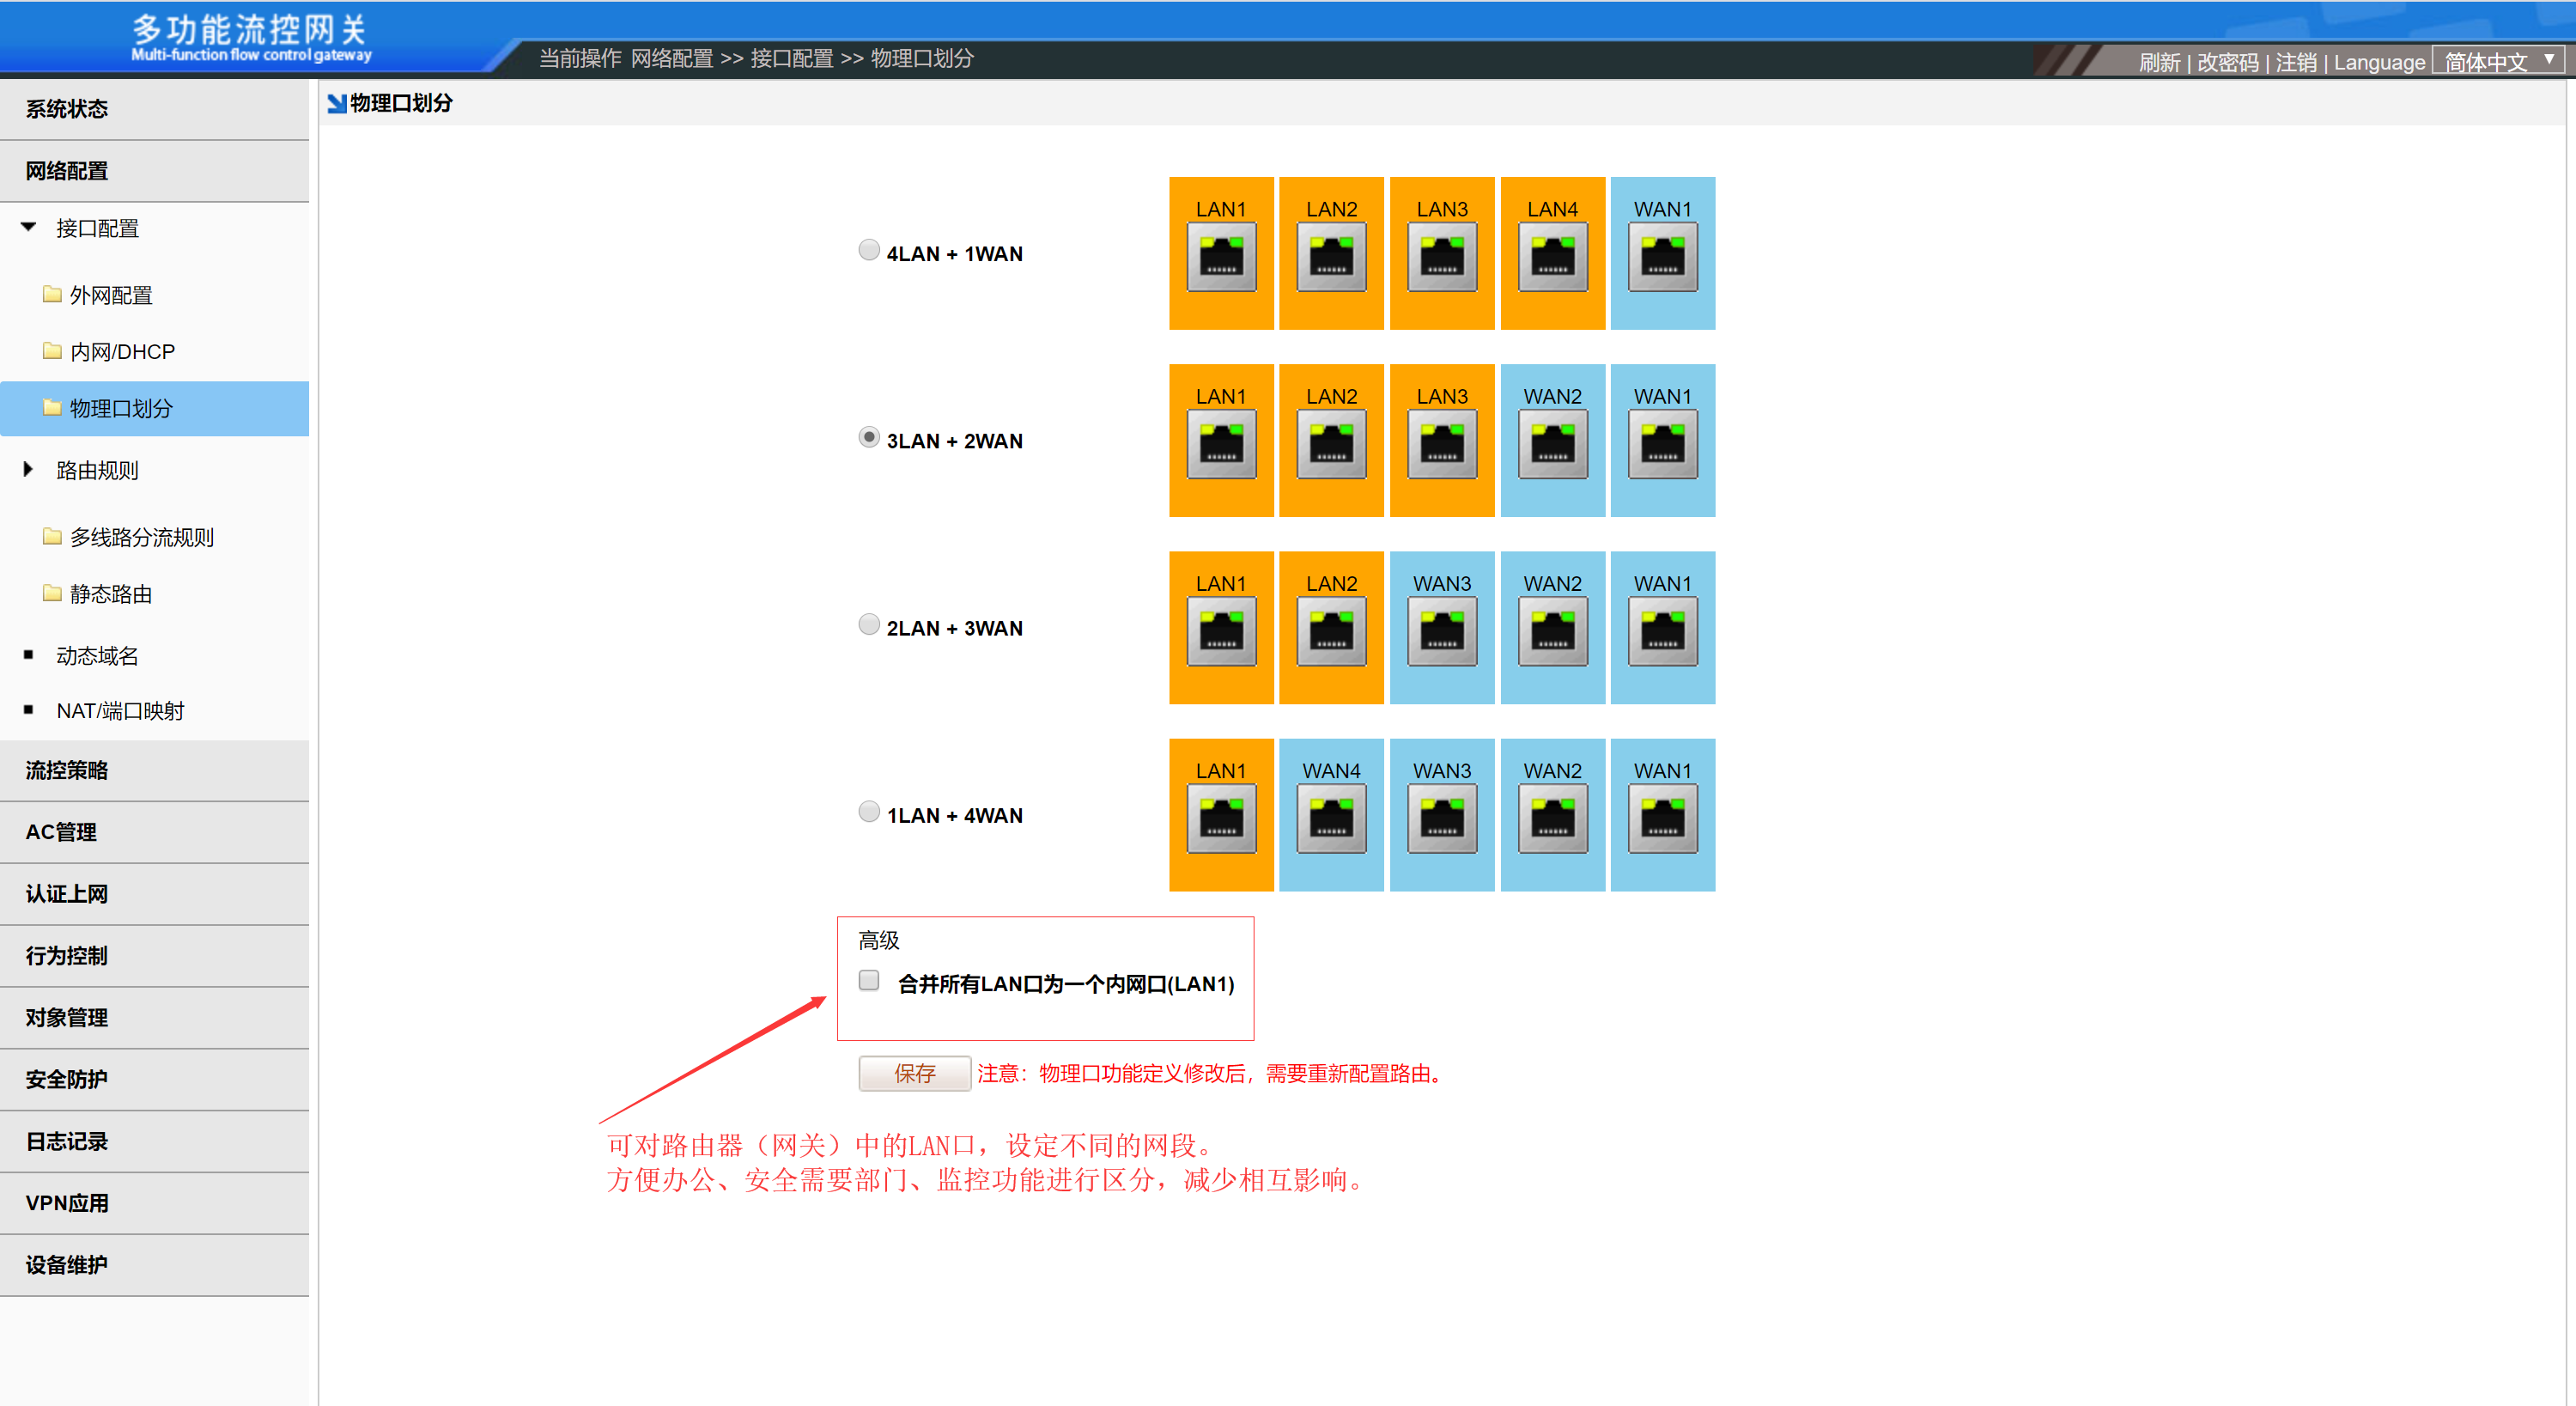
Task: Select the 4LAN + 1WAN radio button
Action: tap(868, 250)
